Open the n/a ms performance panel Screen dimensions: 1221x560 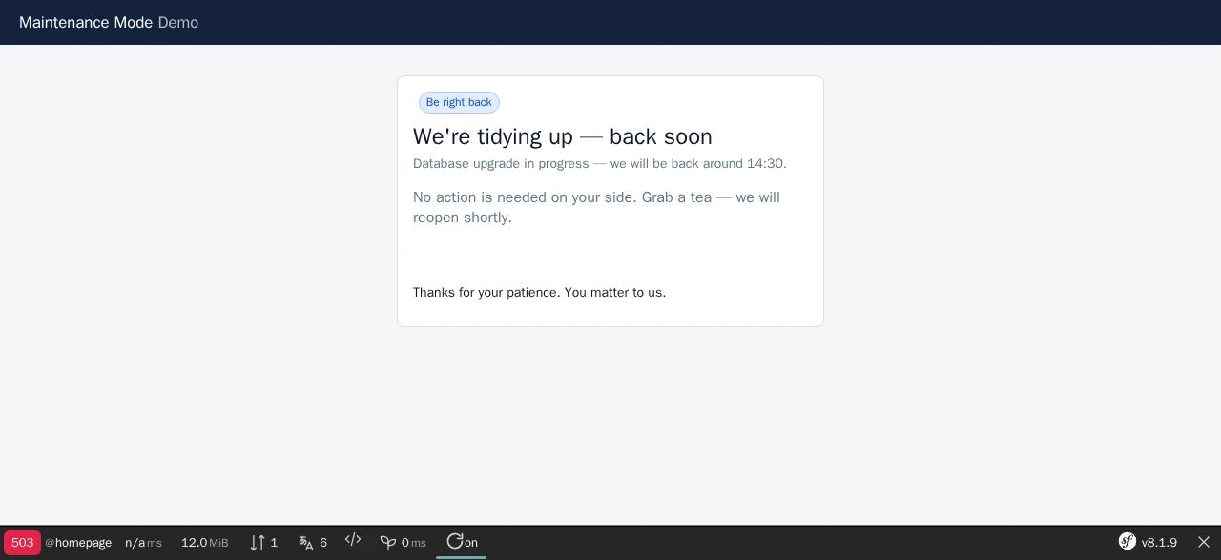pyautogui.click(x=143, y=543)
